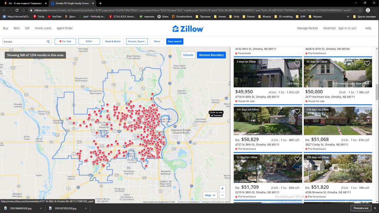This screenshot has width=379, height=213.
Task: Open the Help link
Action: 368,28
